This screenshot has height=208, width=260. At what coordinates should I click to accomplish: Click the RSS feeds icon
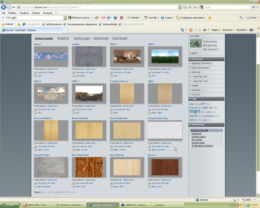191,30
